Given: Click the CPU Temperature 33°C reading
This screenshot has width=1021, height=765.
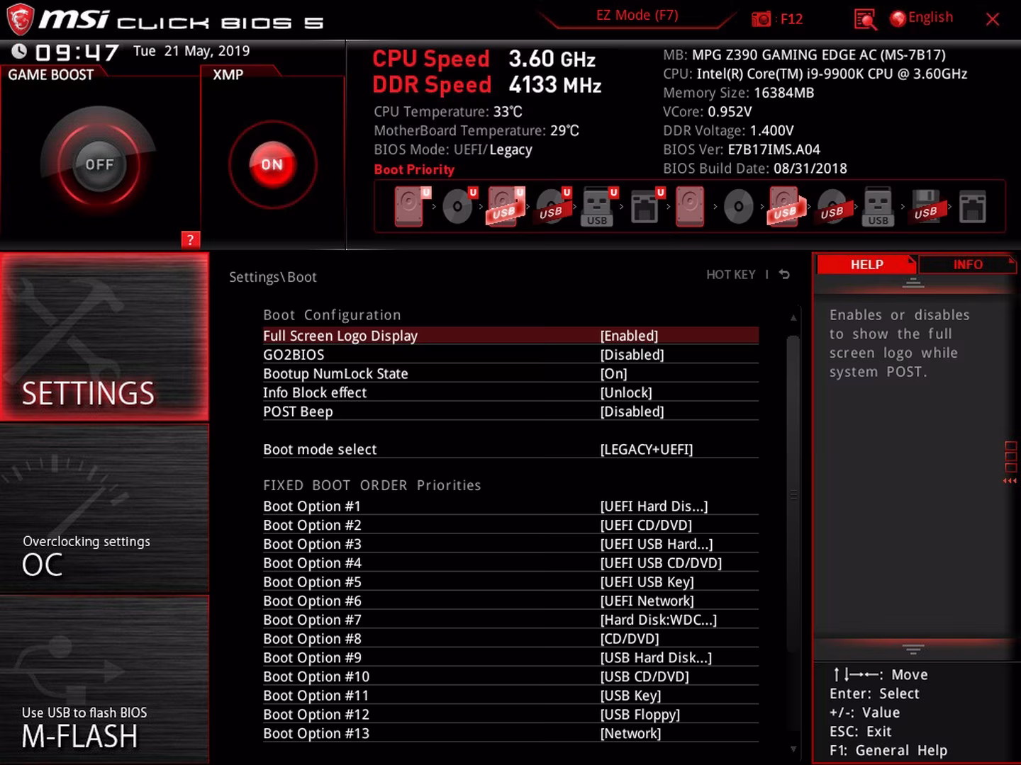Looking at the screenshot, I should [448, 112].
